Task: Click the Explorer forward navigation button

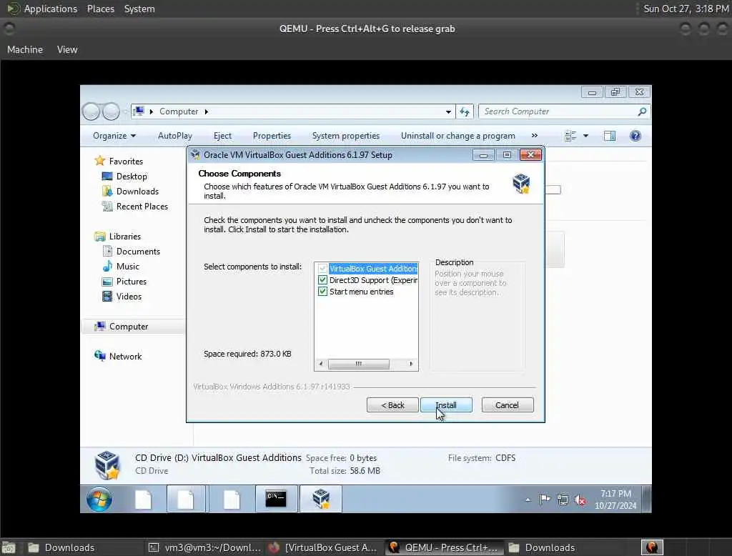Action: pyautogui.click(x=111, y=111)
